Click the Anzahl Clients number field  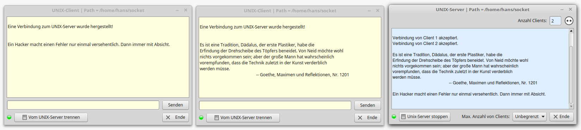point(555,21)
